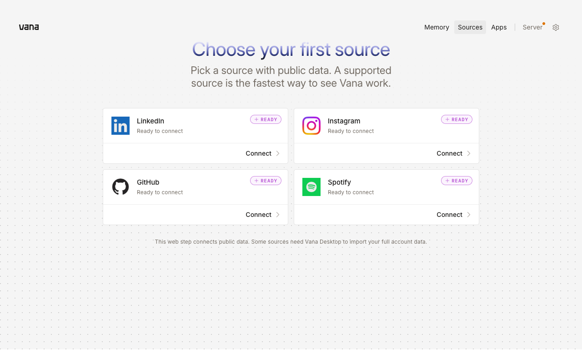
Task: Click the Instagram card title
Action: (x=344, y=121)
